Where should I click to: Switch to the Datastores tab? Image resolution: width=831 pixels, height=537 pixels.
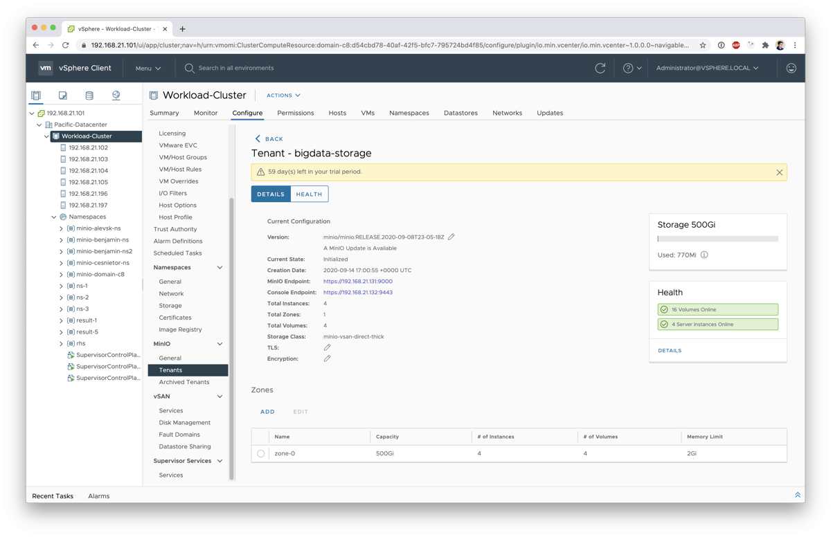pyautogui.click(x=461, y=113)
